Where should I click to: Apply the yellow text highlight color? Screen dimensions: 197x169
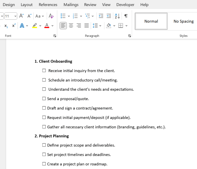click(x=35, y=26)
